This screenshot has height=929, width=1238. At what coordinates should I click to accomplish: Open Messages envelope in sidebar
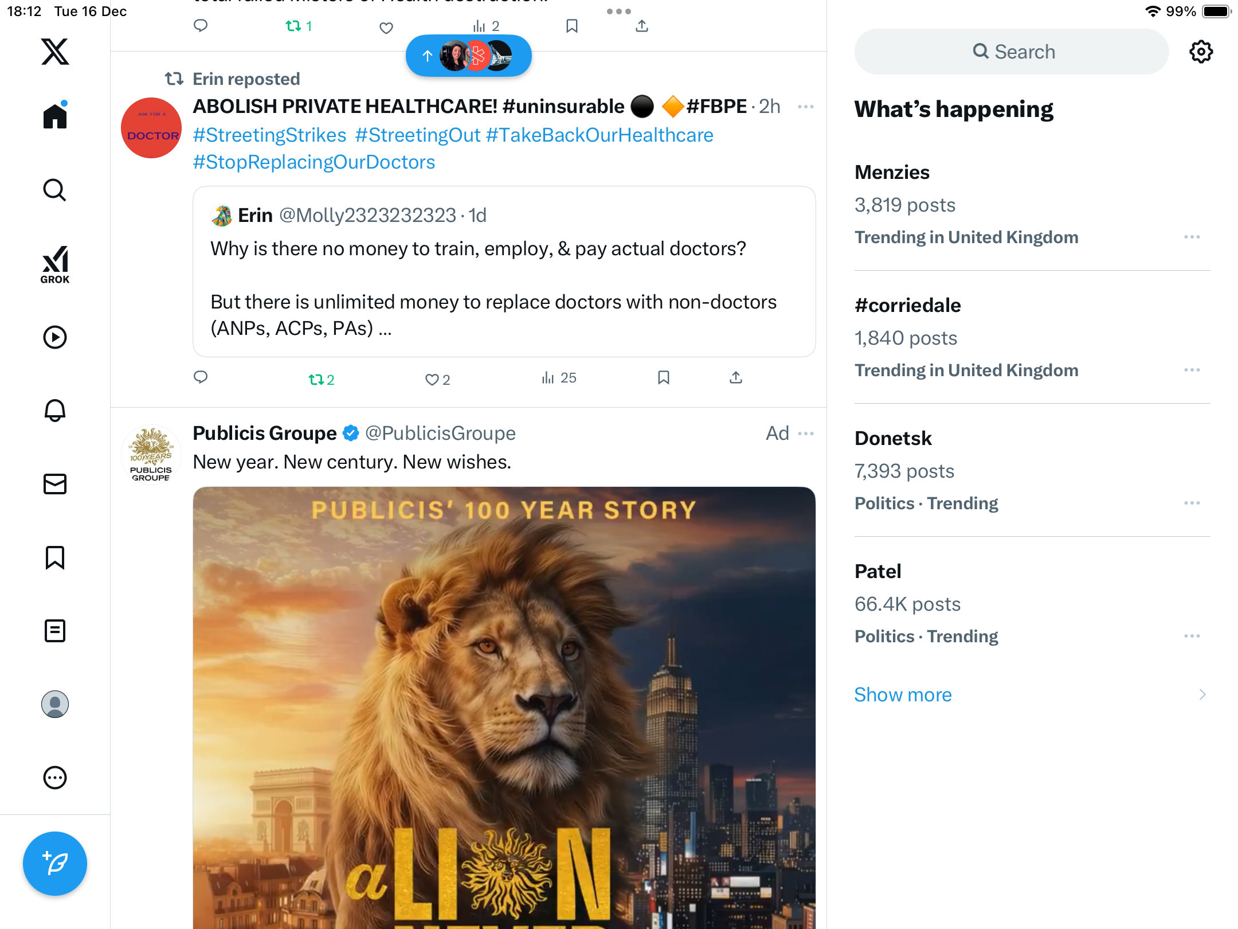point(55,484)
